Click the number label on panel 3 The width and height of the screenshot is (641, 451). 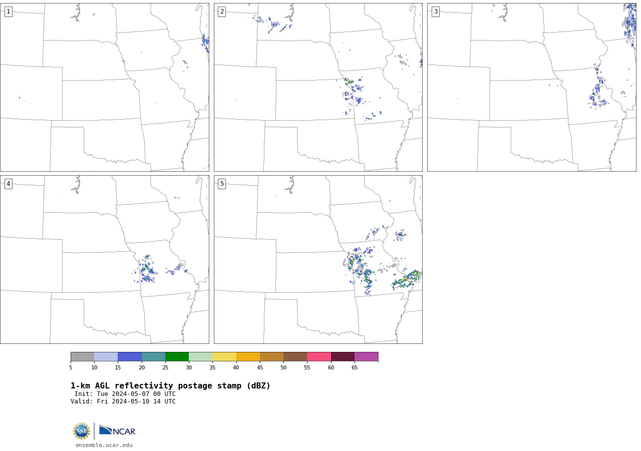[x=435, y=12]
